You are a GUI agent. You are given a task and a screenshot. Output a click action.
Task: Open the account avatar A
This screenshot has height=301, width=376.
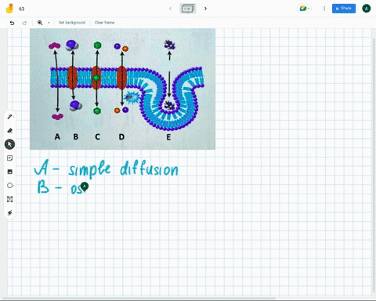(x=366, y=9)
